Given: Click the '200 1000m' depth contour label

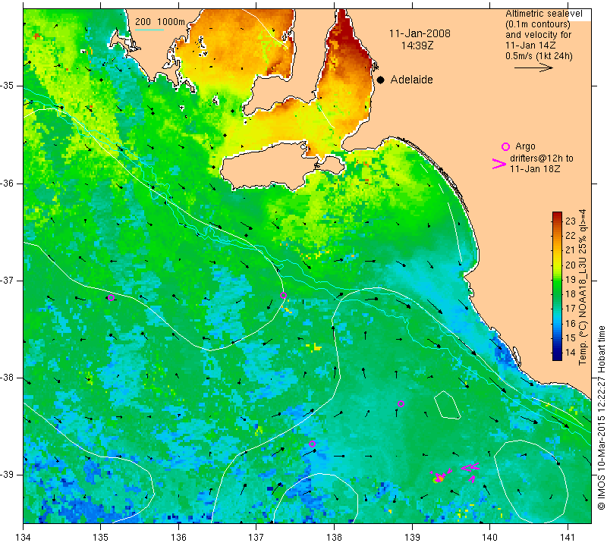Looking at the screenshot, I should tap(160, 22).
